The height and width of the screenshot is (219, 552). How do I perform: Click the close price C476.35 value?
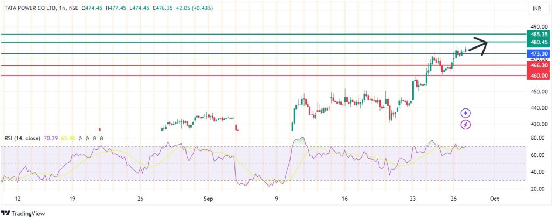pos(163,8)
